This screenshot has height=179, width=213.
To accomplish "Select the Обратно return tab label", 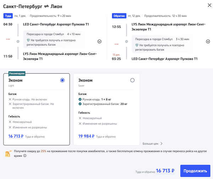I will tap(119, 16).
